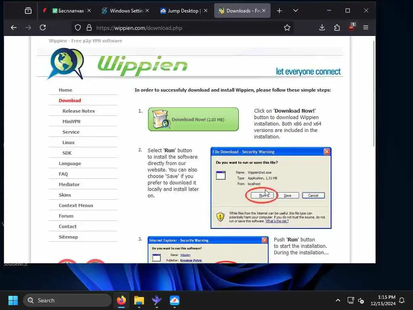Image resolution: width=413 pixels, height=310 pixels.
Task: Open a new browser tab
Action: [x=279, y=11]
